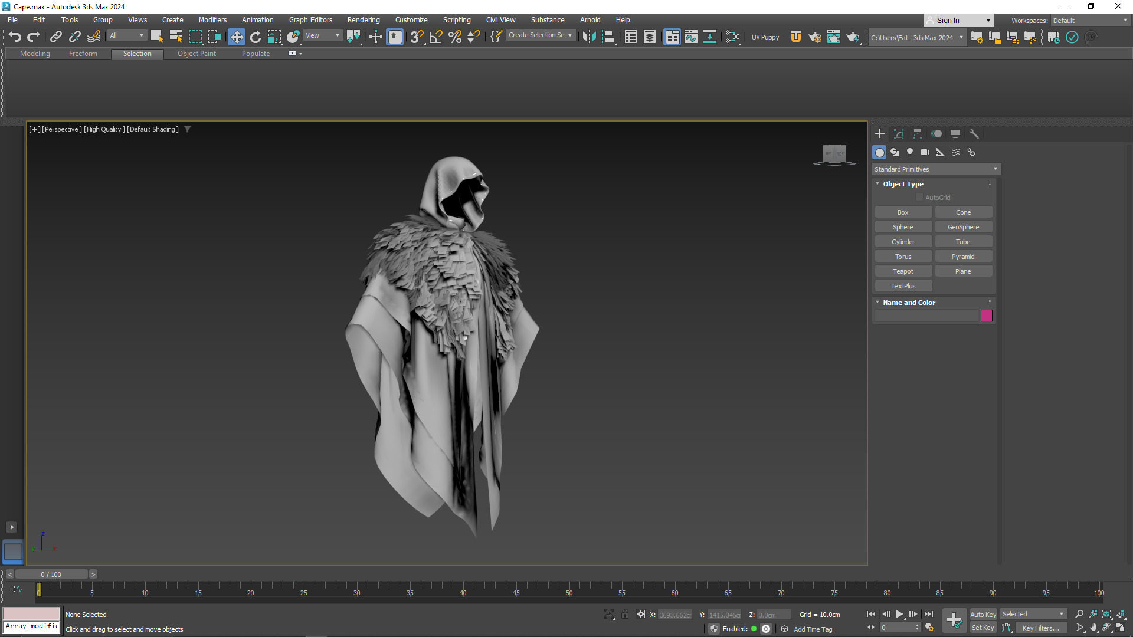Enable the AutoGrid checkbox
The height and width of the screenshot is (637, 1133).
[919, 198]
